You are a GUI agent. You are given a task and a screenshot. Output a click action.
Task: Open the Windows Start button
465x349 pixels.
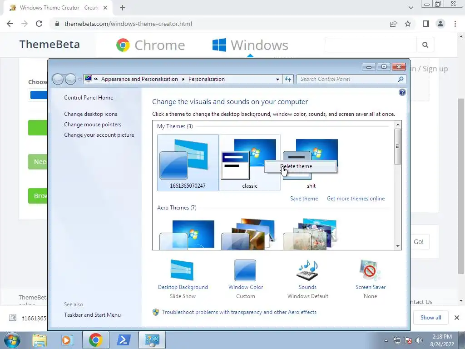12,340
